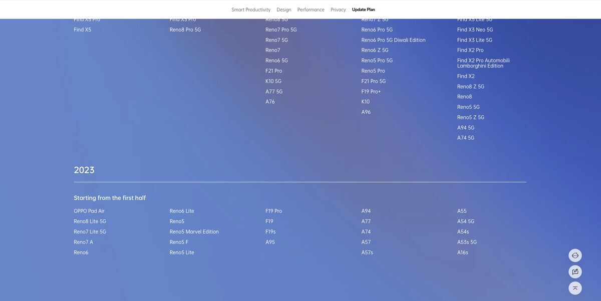Click 'F19 Pro+' device entry
This screenshot has height=301, width=601.
pos(371,92)
